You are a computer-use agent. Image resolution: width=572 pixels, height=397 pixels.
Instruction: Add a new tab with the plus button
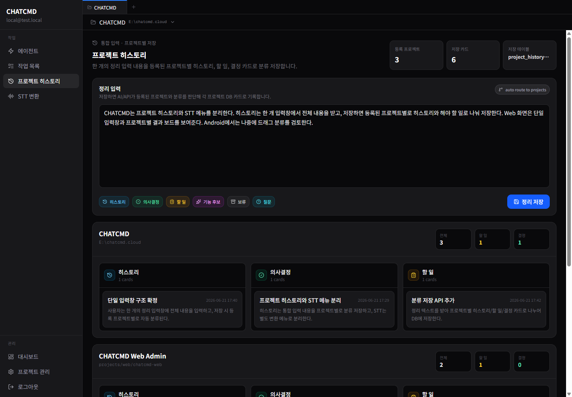coord(133,7)
